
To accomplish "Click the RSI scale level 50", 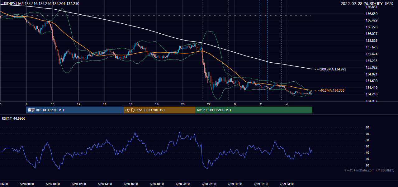I will tap(367, 146).
